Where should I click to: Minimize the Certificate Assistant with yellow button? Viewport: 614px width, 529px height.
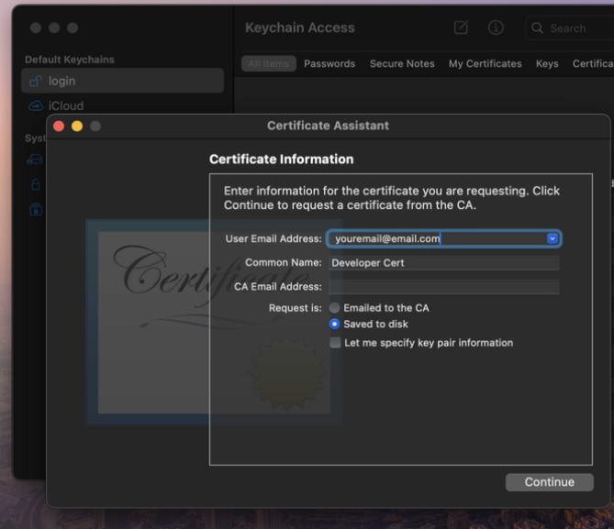click(x=77, y=126)
